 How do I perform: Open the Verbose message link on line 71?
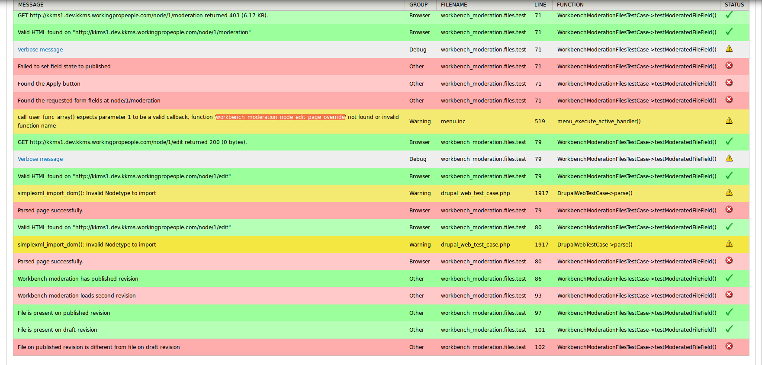40,50
